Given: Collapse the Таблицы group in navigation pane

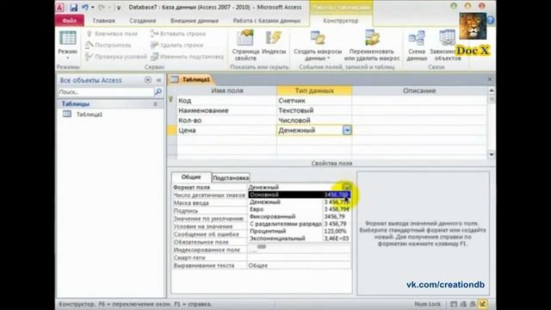Looking at the screenshot, I should (155, 104).
